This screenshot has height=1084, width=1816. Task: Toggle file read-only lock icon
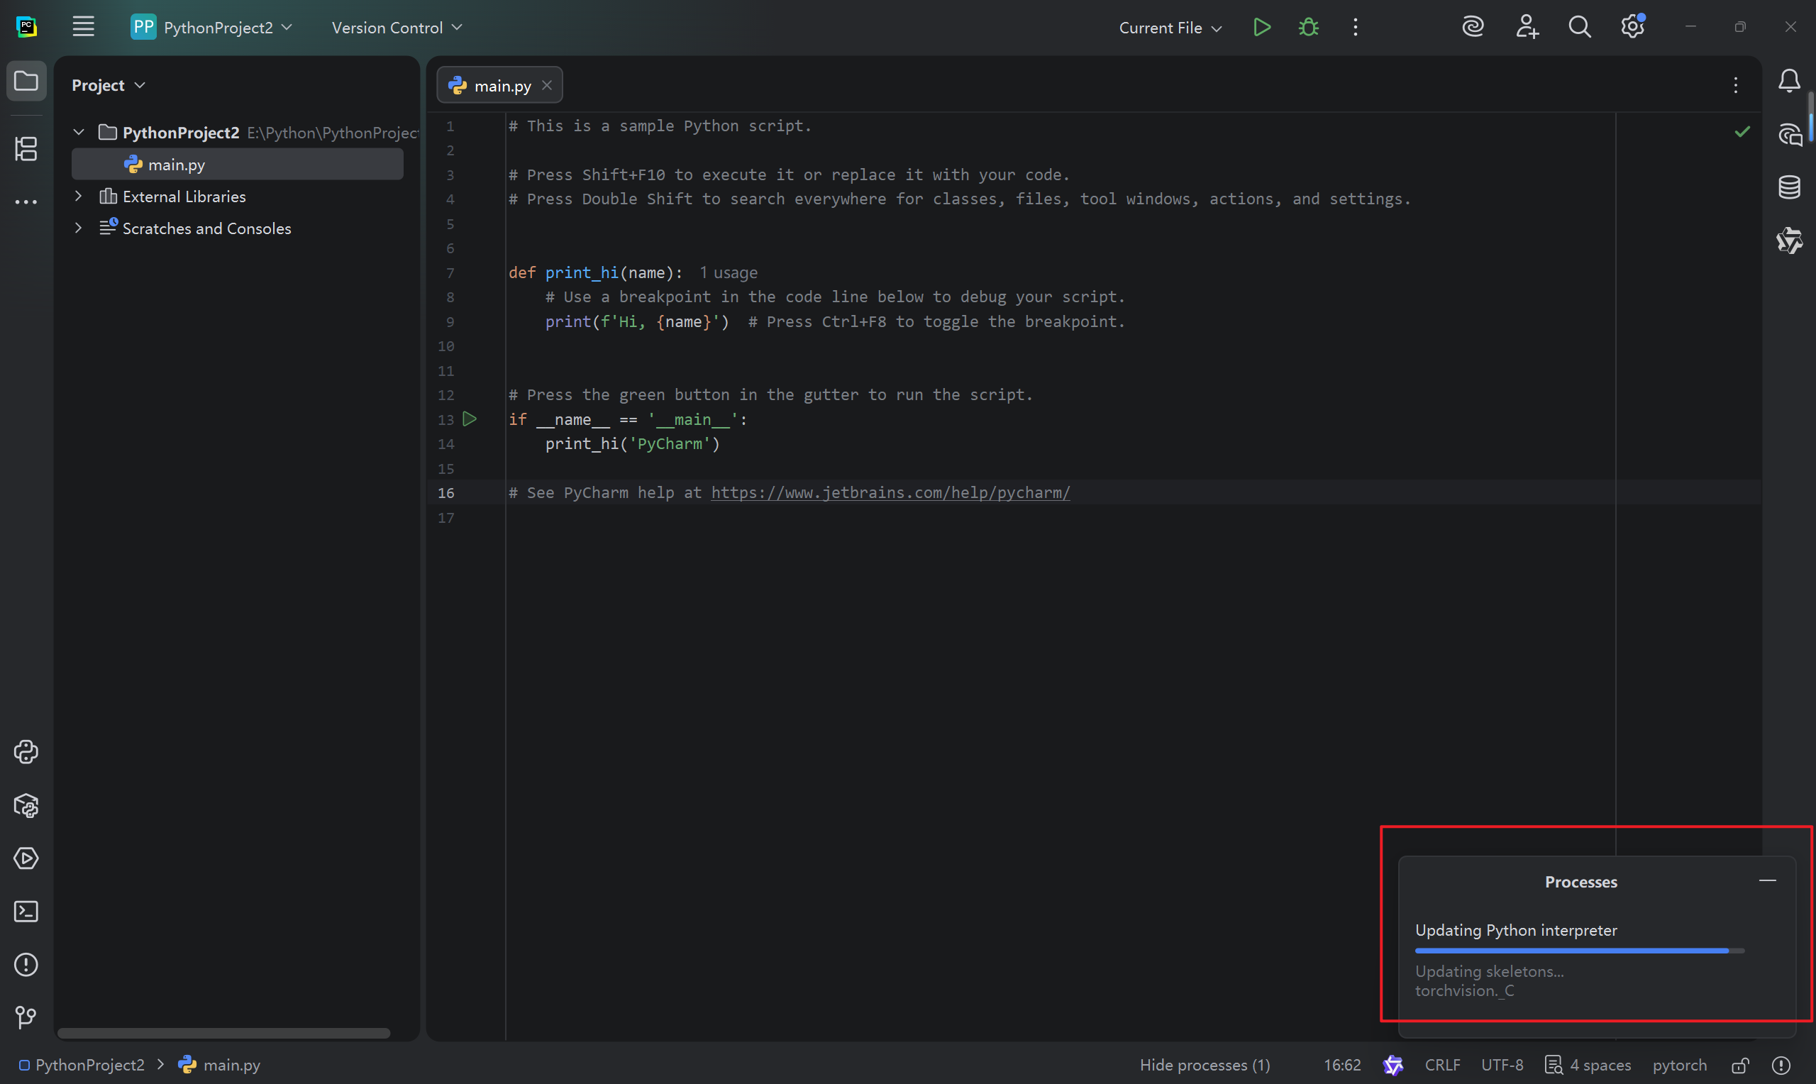coord(1740,1065)
